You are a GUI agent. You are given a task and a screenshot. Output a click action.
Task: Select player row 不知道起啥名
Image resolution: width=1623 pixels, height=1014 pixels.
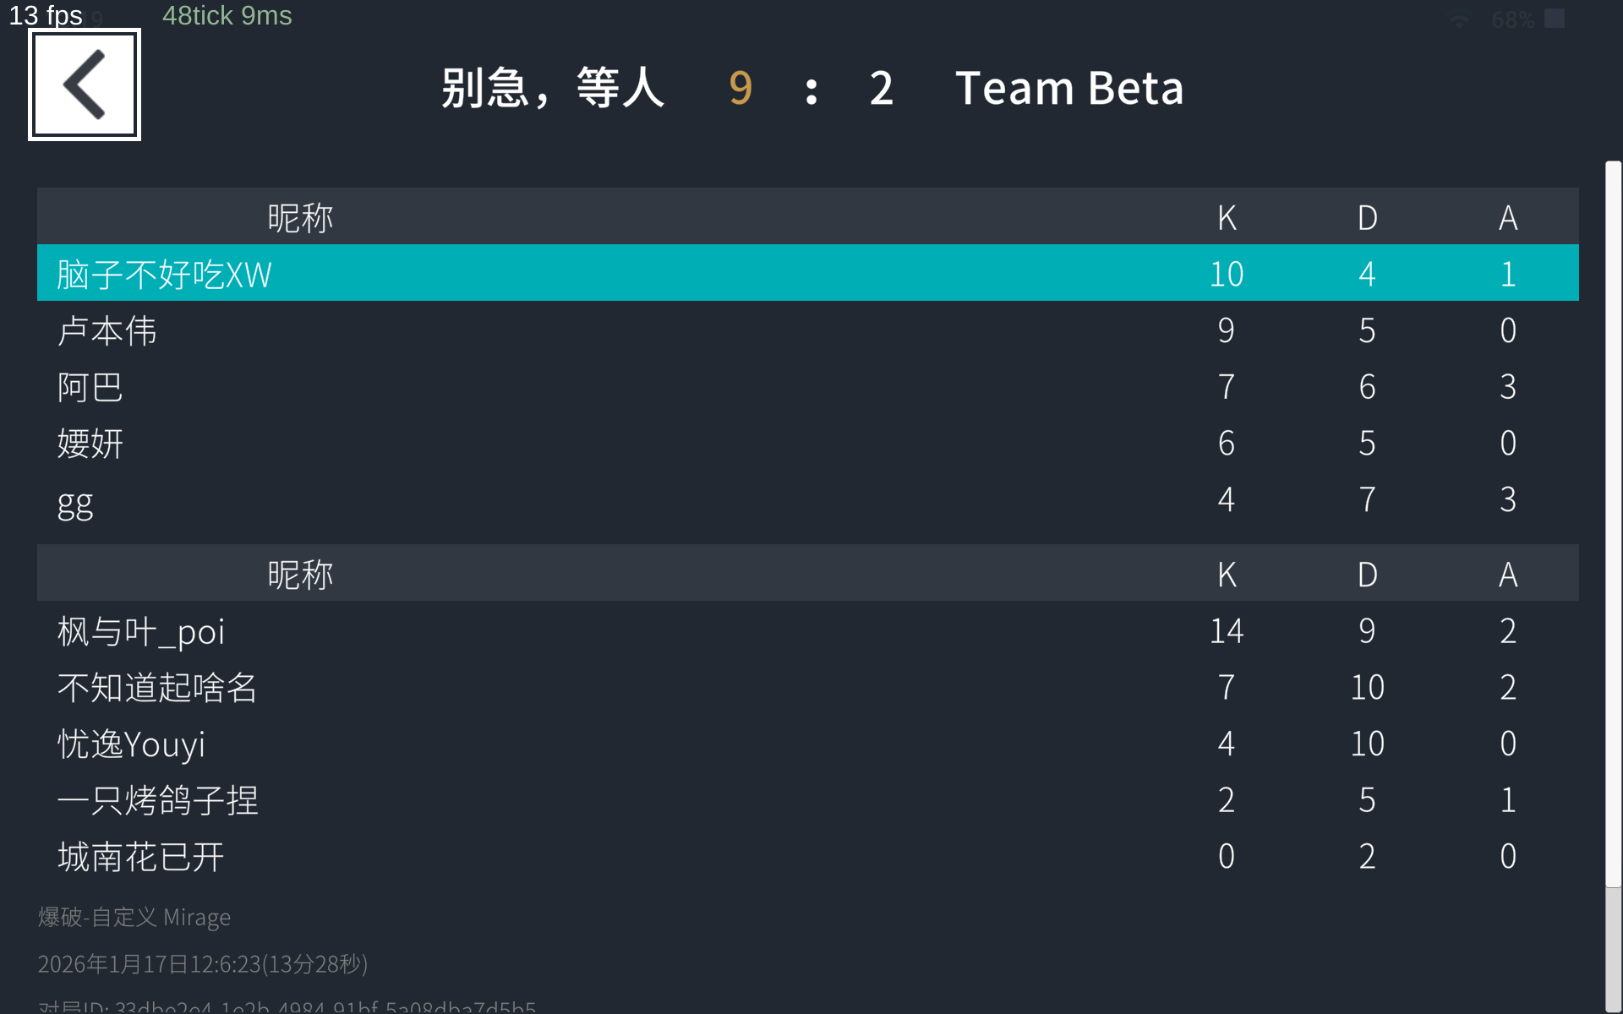807,687
